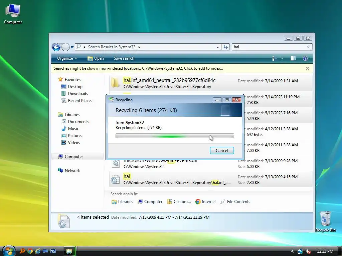Open the Organize menu
Screen dimensions: 342x256
[x=67, y=58]
